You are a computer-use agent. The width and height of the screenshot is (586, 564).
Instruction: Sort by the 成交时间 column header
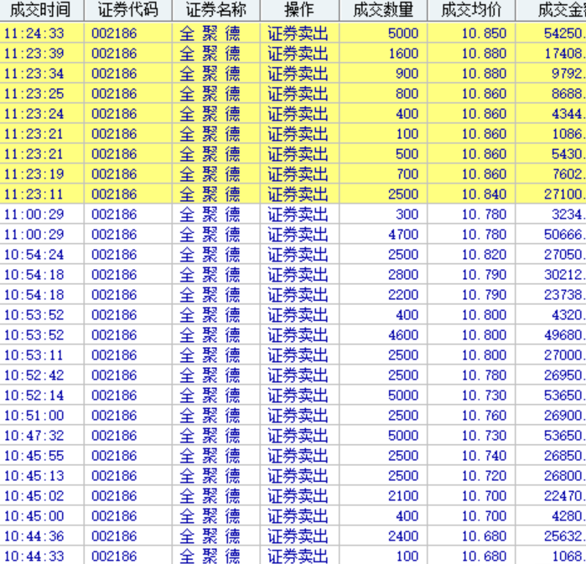(x=40, y=10)
